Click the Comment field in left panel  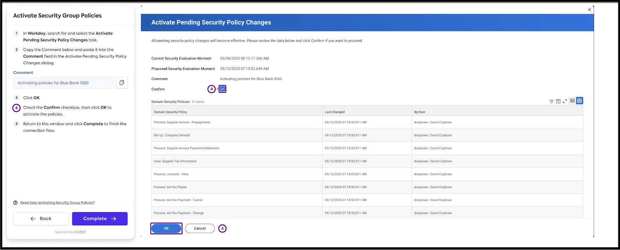[64, 83]
